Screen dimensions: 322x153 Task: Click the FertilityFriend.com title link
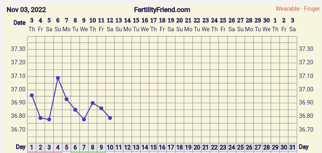[x=162, y=10]
